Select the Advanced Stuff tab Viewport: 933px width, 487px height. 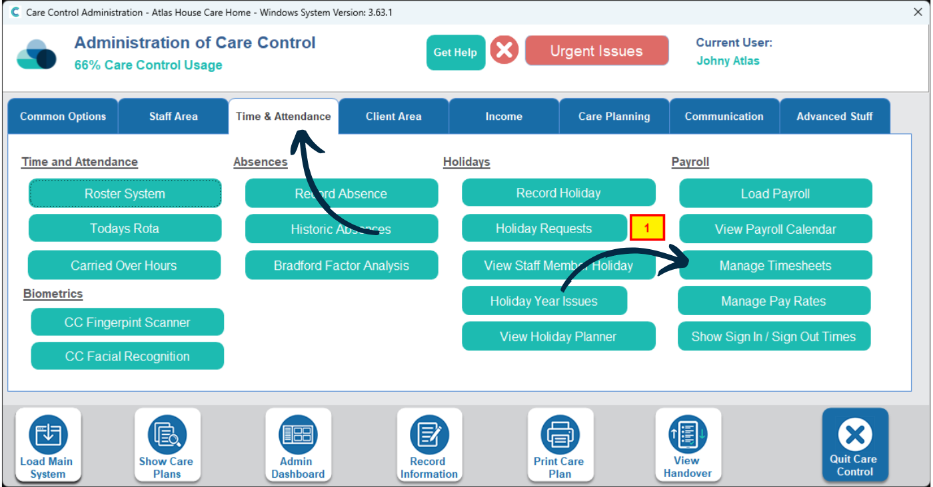coord(834,117)
